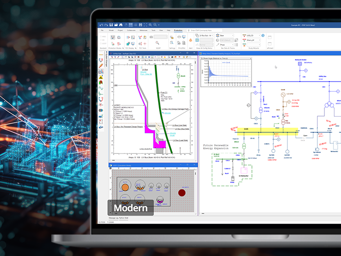The width and height of the screenshot is (341, 256).
Task: Click the top icon in left vertical toolbar
Action: pos(101,61)
